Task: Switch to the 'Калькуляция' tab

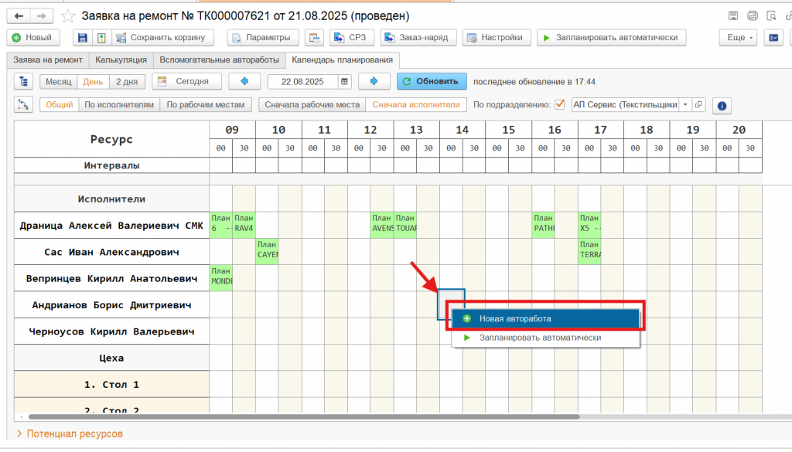Action: pyautogui.click(x=121, y=59)
